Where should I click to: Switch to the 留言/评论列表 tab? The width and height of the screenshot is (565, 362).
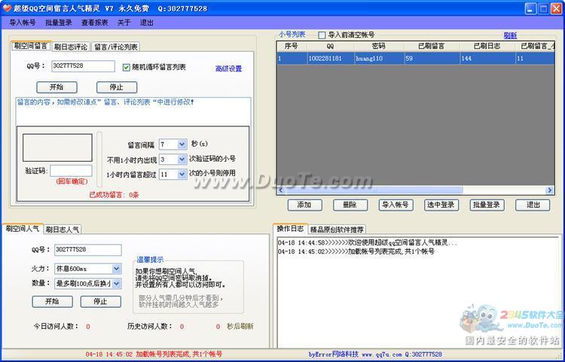pyautogui.click(x=115, y=47)
